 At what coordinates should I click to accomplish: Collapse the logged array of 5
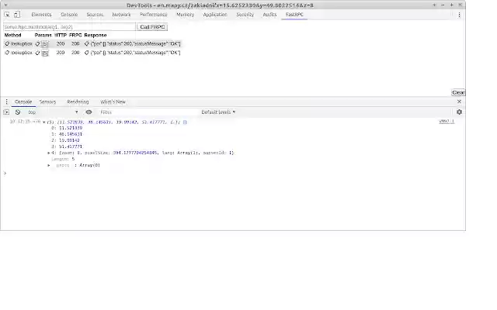pos(44,122)
